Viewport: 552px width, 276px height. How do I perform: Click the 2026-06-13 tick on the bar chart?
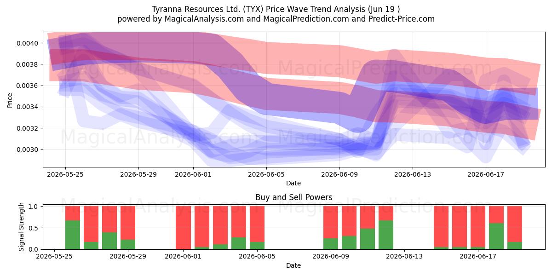pos(404,257)
